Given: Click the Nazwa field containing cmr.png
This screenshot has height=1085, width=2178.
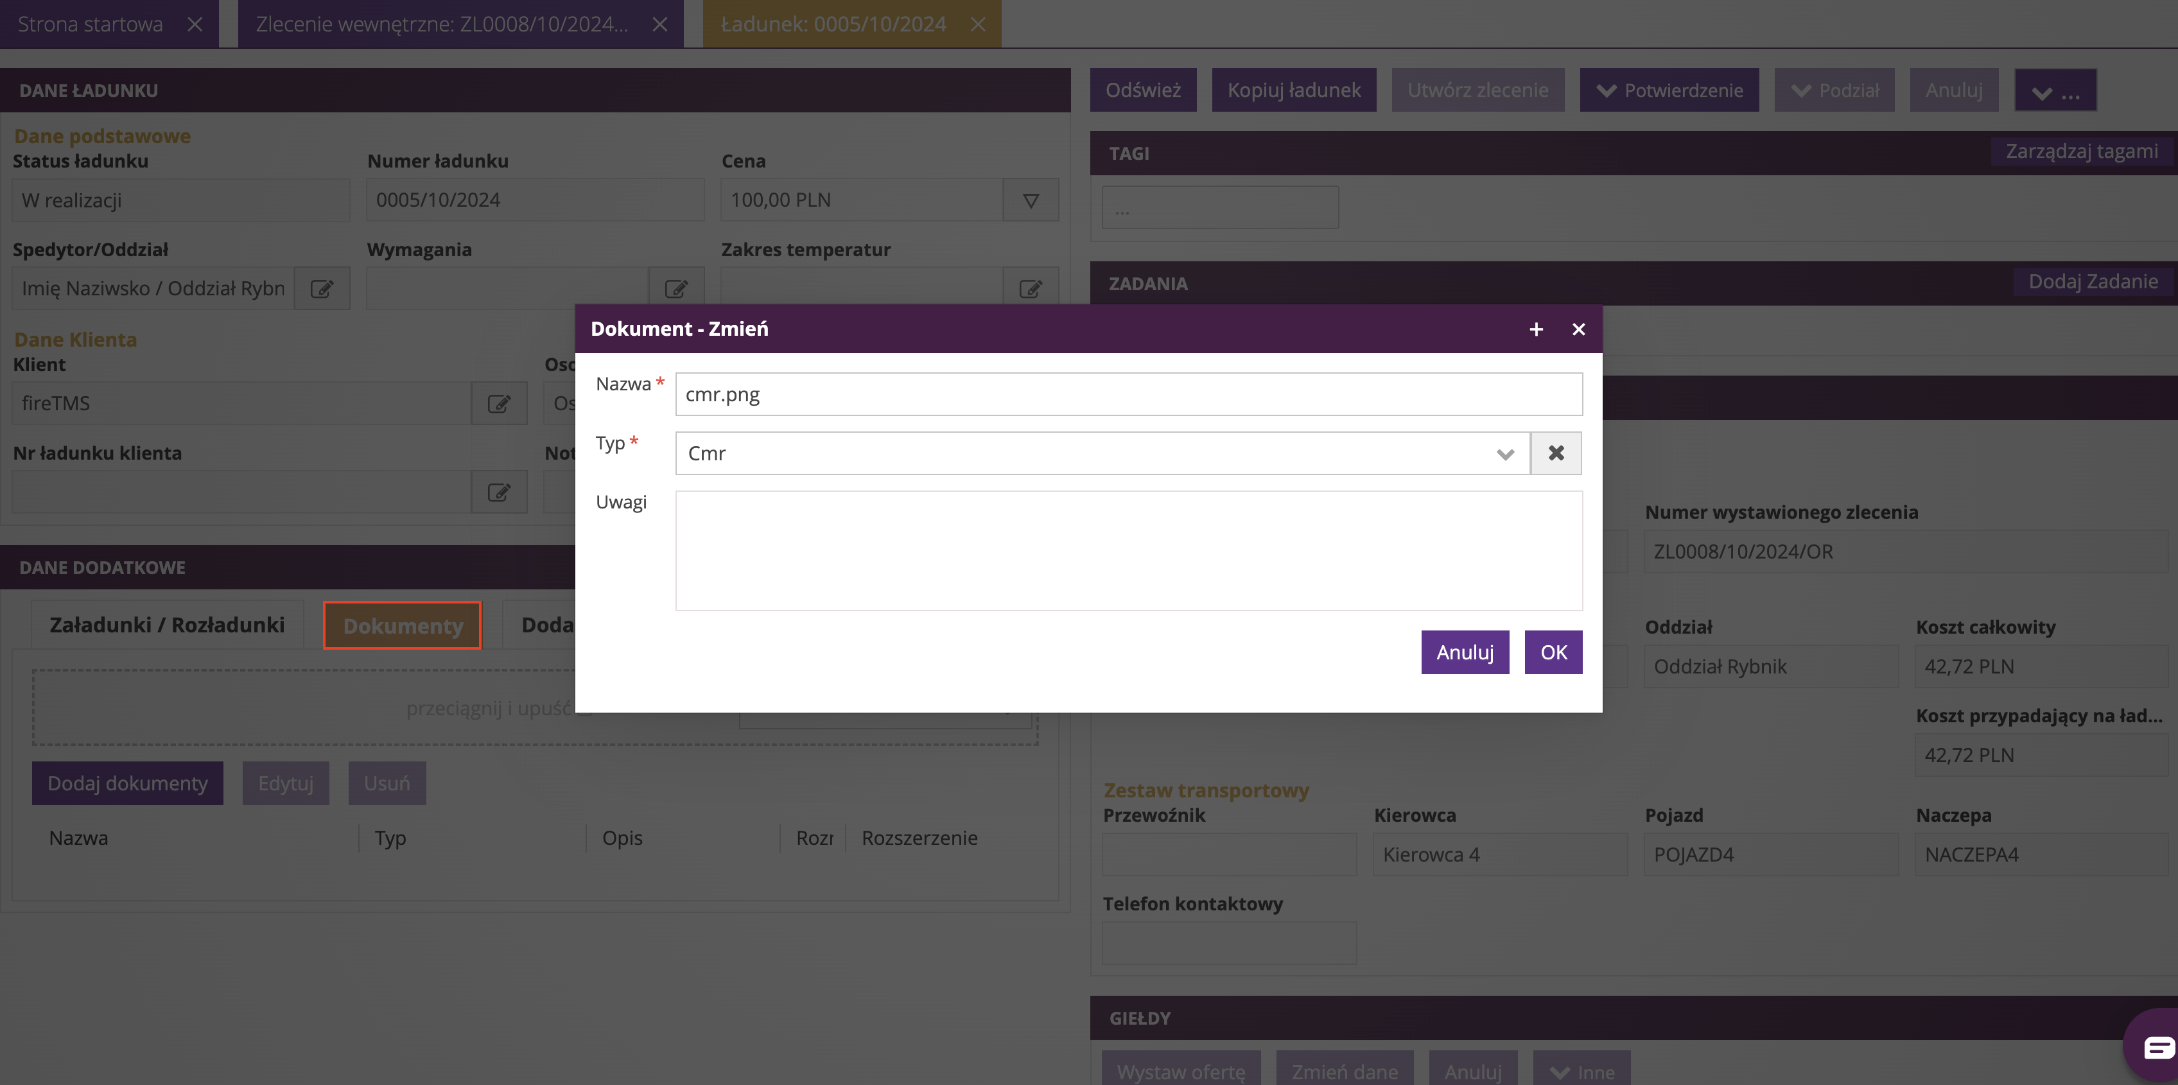Looking at the screenshot, I should click(1128, 395).
